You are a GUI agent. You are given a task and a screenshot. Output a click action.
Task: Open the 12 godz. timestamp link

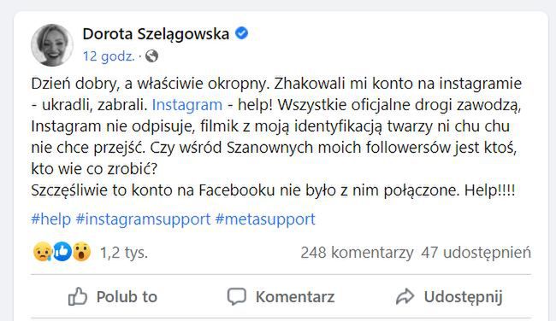(109, 55)
